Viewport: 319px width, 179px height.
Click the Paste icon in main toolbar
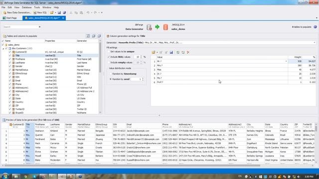pyautogui.click(x=81, y=12)
